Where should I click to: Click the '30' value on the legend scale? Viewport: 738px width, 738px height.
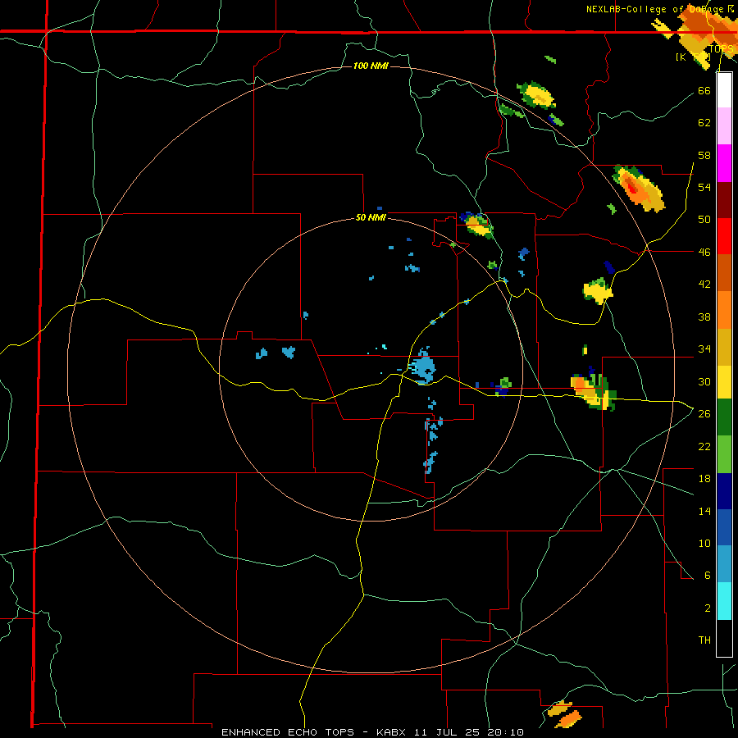pos(704,381)
